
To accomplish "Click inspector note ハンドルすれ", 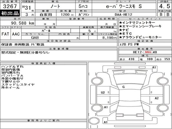I will point(12,67).
